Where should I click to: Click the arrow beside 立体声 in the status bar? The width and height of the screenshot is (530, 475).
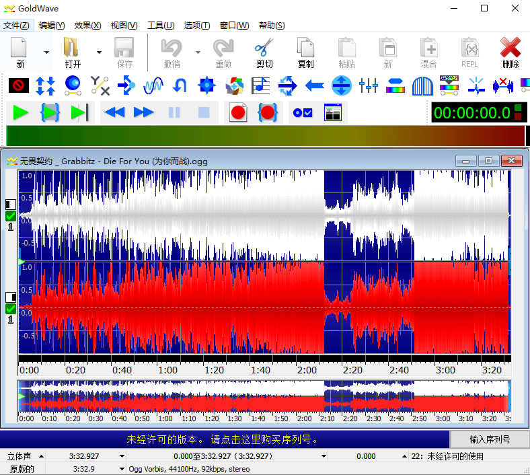(x=41, y=456)
